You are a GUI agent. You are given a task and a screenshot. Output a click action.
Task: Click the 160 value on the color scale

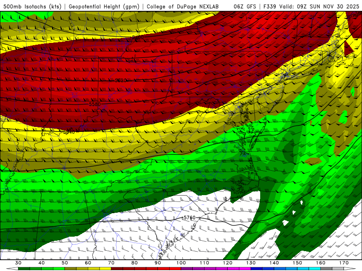[321, 263]
